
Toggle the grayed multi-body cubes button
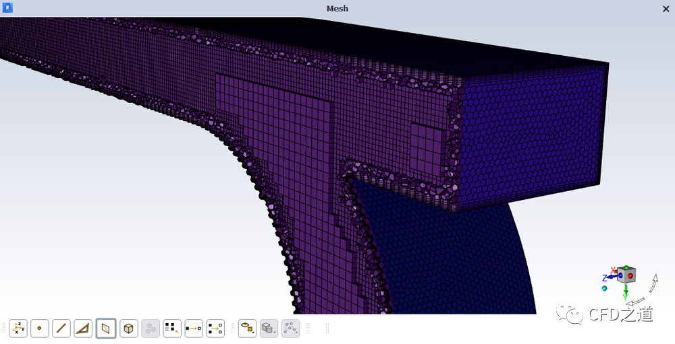tap(151, 329)
